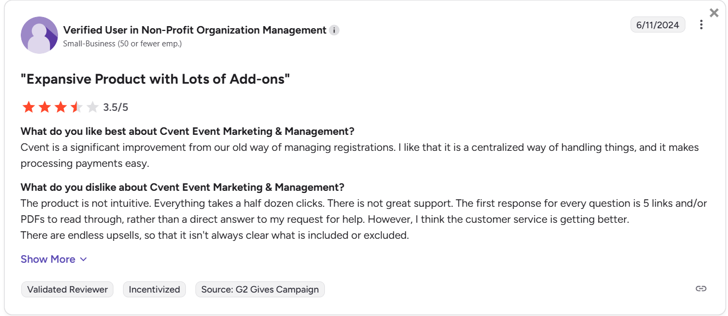Click the info icon beside reviewer name

(x=334, y=30)
